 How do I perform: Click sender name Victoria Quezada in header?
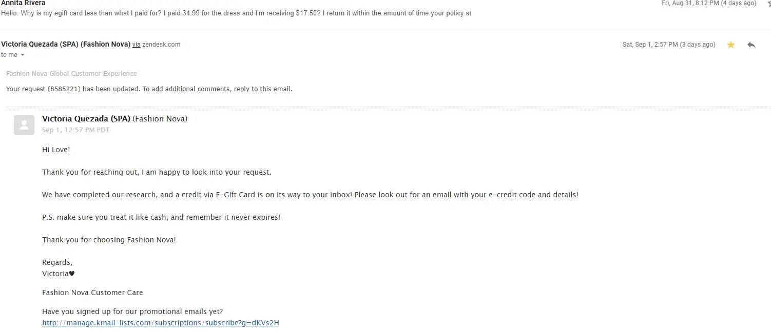(x=66, y=45)
